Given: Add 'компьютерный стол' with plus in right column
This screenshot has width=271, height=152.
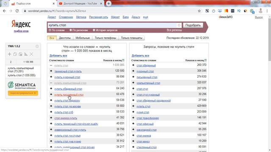Looking at the screenshot, I should [x=133, y=83].
